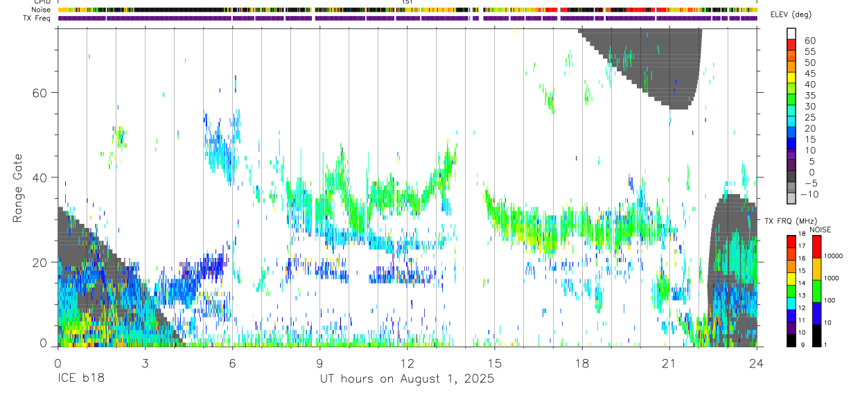Pick the black bottom segment of TX FRQ bar
Viewport: 851px width, 393px height.
click(791, 341)
